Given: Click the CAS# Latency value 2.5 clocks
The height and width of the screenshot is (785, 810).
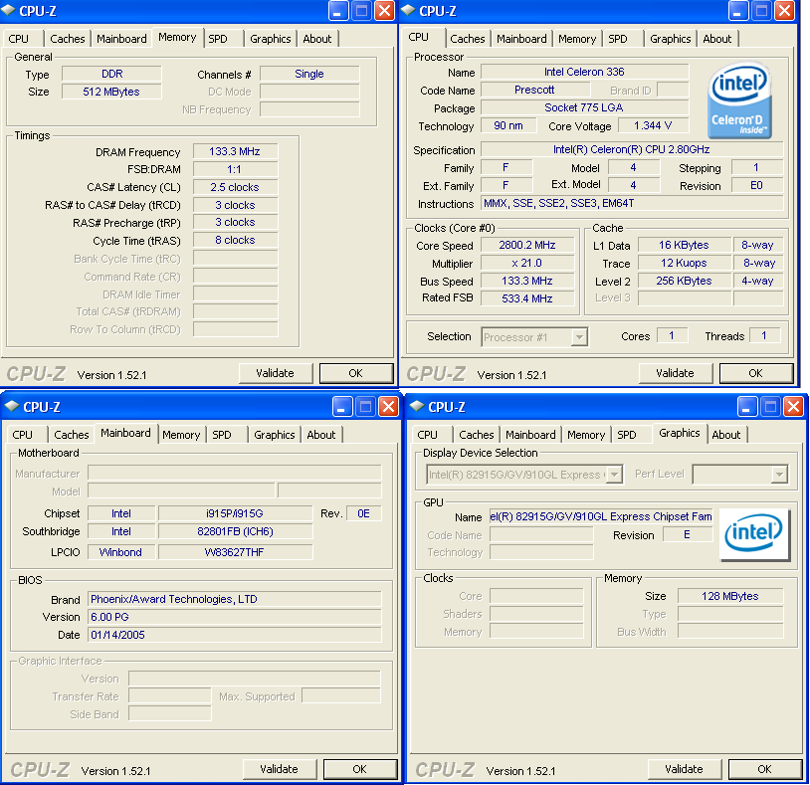Looking at the screenshot, I should (235, 187).
